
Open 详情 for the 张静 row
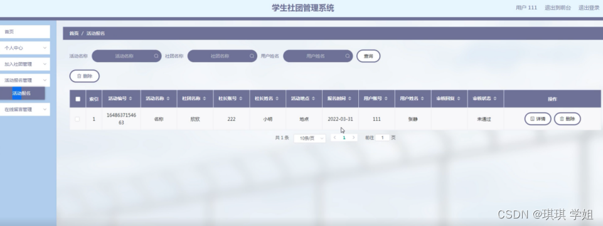point(538,119)
